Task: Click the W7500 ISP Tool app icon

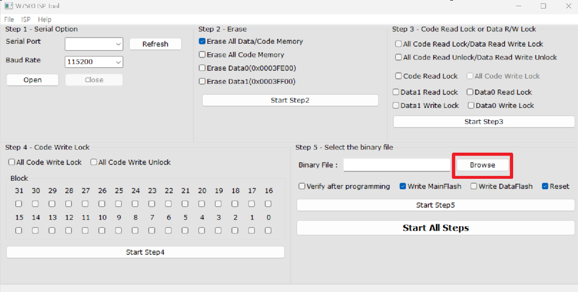Action: [8, 6]
